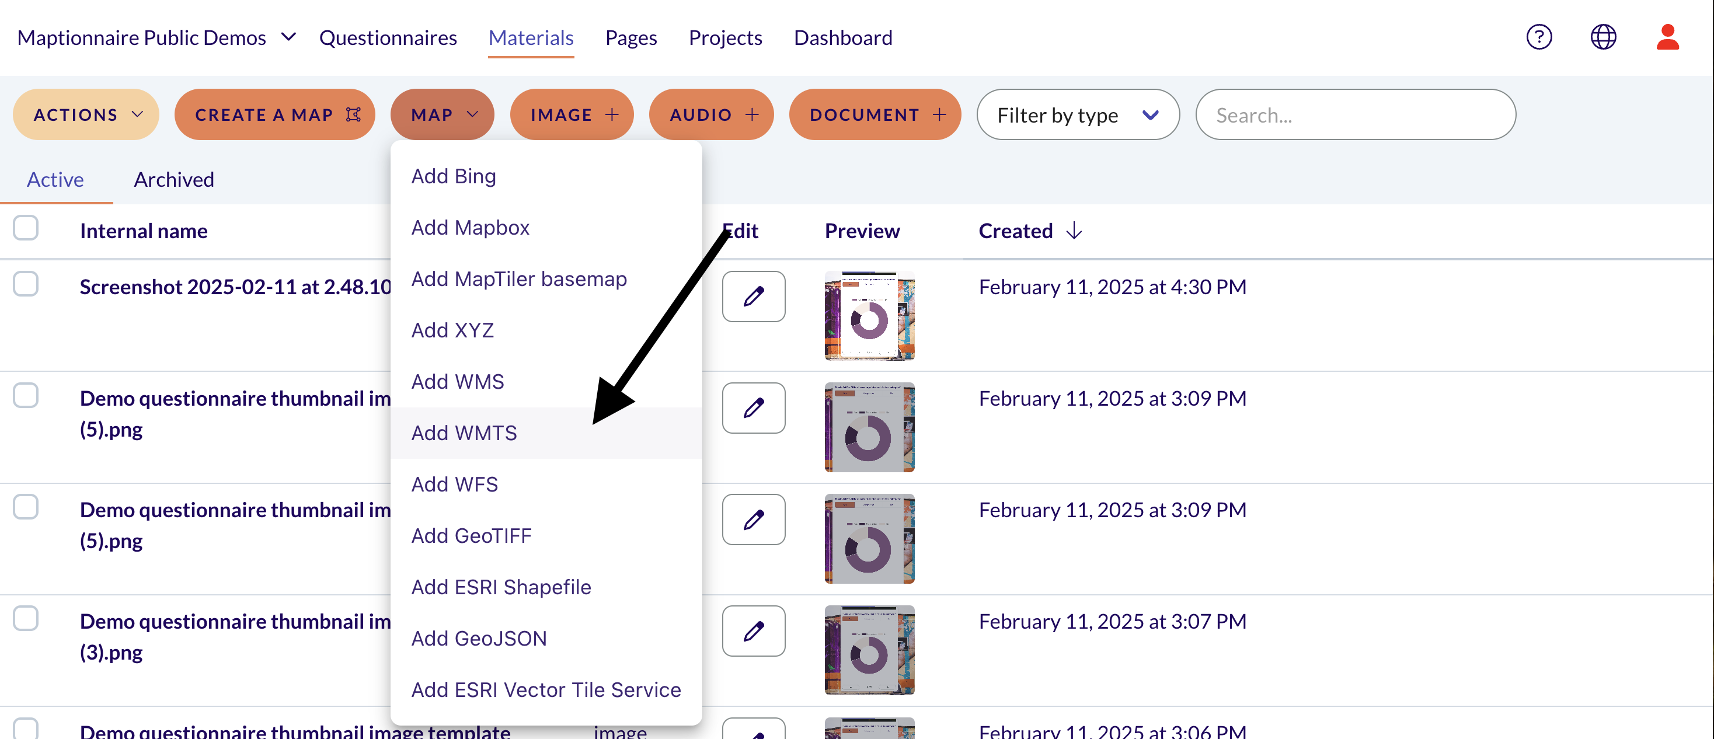Open preview thumbnail for 3:07 PM row

[x=869, y=650]
